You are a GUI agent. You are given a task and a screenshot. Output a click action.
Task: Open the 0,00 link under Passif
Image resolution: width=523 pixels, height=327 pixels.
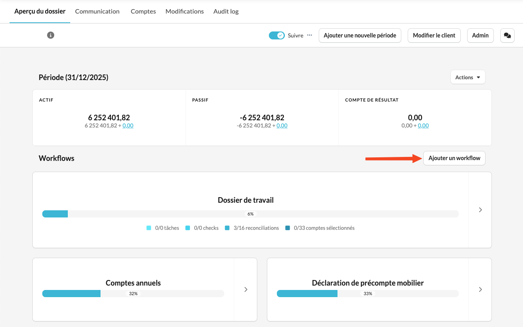(x=282, y=125)
